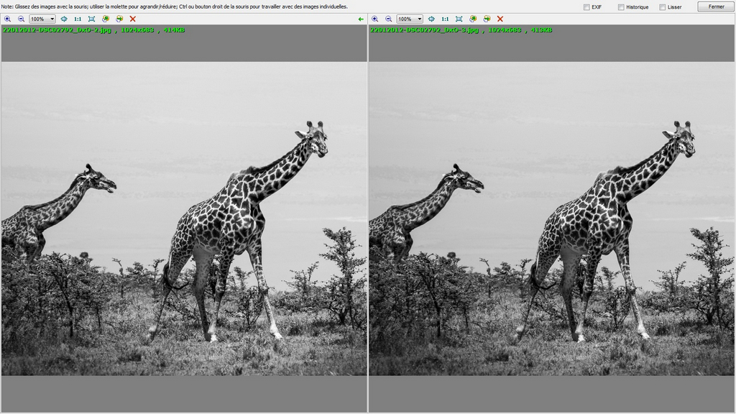Click fit-to-window icon on right panel

[x=459, y=19]
